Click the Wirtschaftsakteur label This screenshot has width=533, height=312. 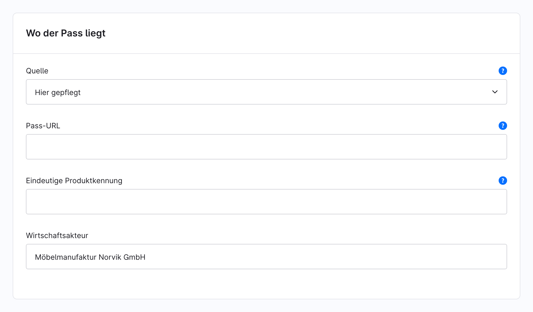(57, 235)
